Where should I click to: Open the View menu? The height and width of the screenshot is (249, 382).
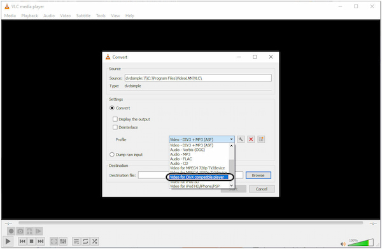(115, 15)
